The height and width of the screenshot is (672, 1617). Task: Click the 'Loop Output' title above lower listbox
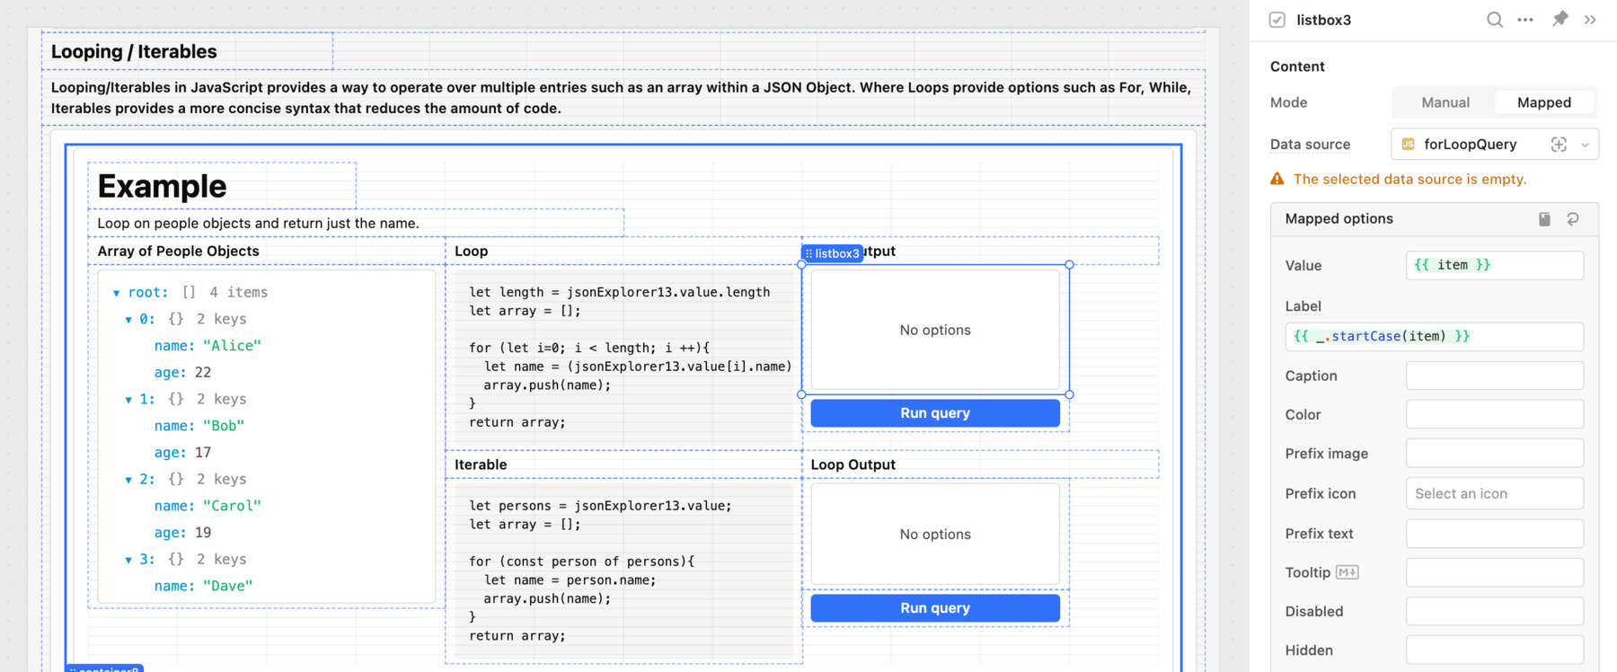[x=853, y=464]
